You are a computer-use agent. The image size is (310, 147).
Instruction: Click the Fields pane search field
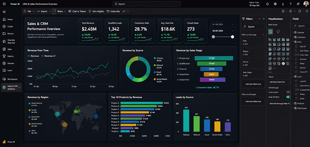click(301, 26)
